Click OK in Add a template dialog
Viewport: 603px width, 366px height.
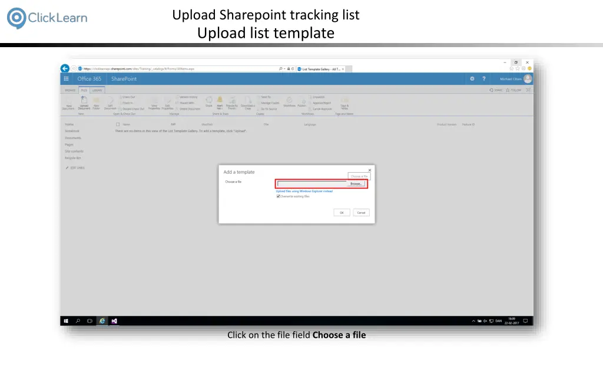pyautogui.click(x=342, y=213)
